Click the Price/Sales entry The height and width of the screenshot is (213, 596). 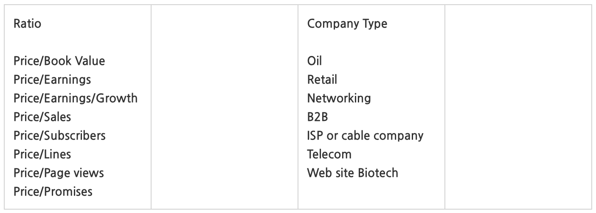pos(42,117)
